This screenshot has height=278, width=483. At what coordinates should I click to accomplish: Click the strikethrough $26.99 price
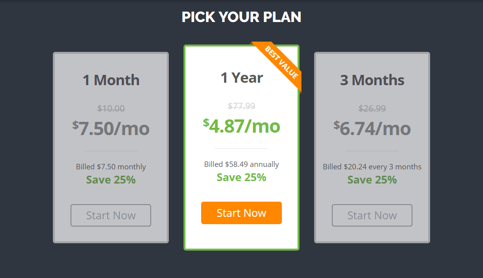coord(372,109)
